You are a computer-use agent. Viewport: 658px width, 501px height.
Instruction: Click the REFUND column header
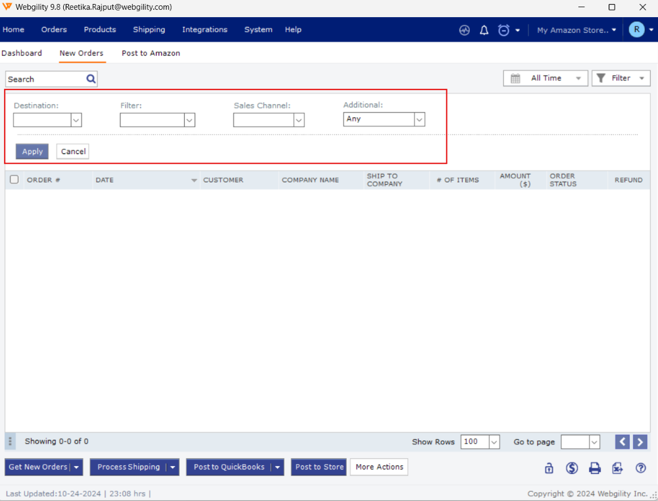[x=628, y=180]
